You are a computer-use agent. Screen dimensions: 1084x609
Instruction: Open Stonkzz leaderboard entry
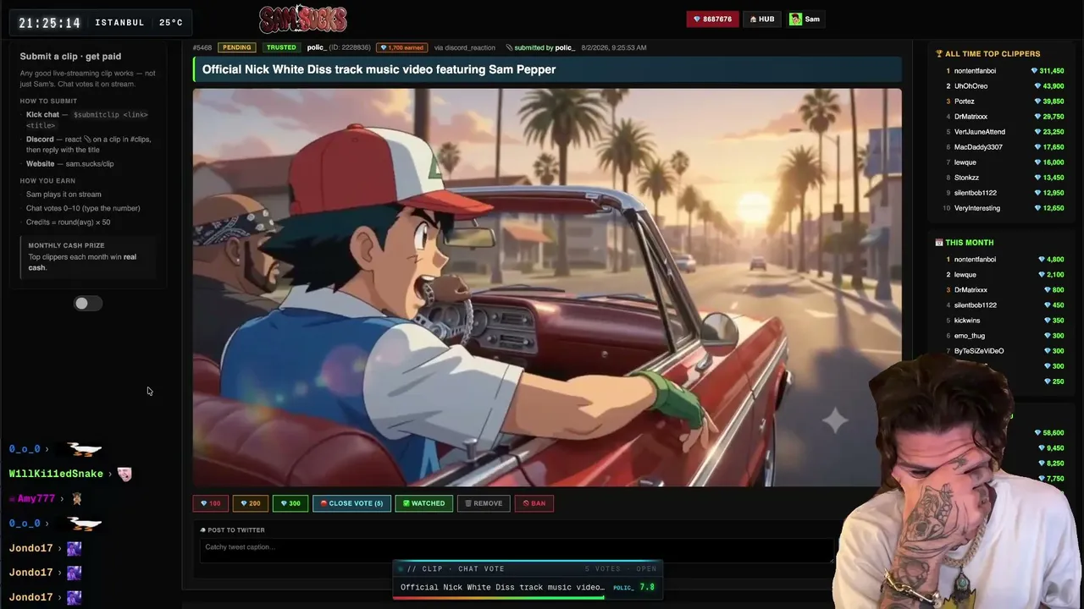click(x=966, y=178)
